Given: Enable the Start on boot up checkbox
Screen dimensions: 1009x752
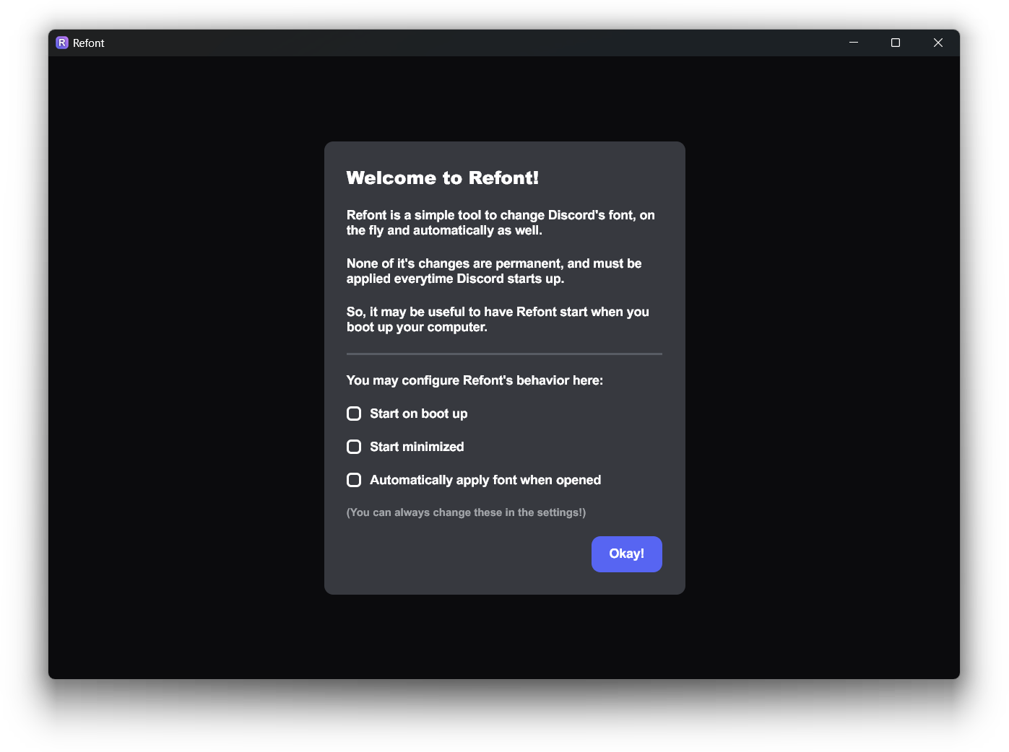Looking at the screenshot, I should click(354, 414).
